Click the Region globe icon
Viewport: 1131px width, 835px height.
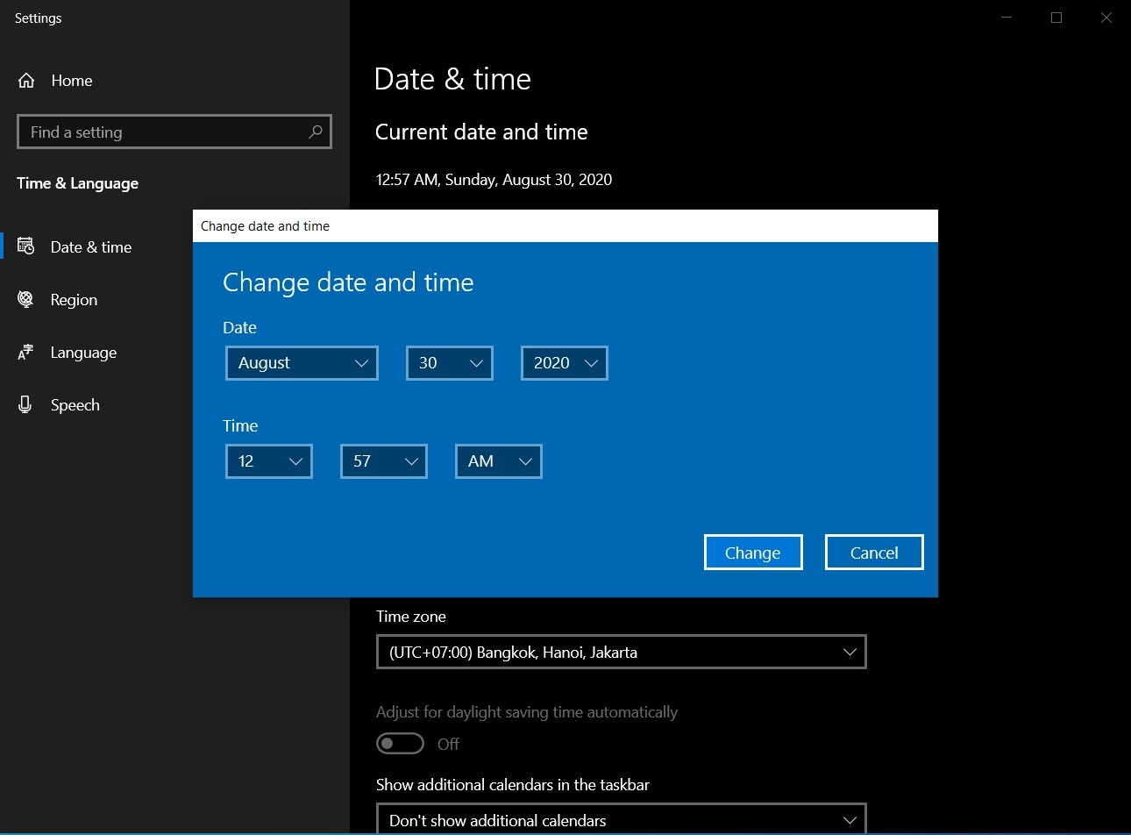pos(25,299)
